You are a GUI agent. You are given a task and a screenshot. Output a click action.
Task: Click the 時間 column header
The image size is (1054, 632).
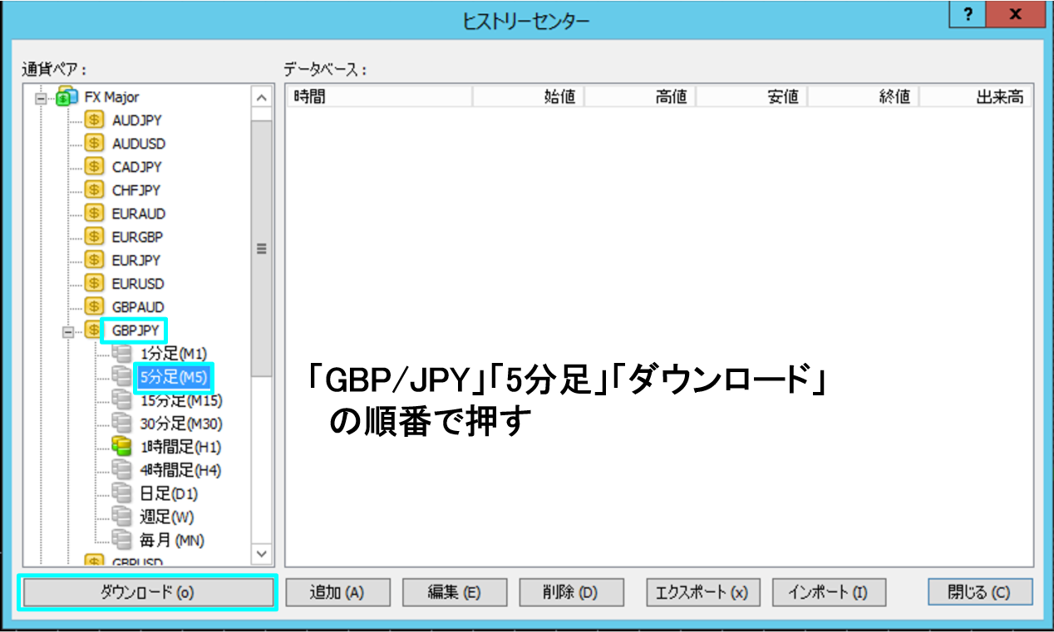tap(379, 97)
